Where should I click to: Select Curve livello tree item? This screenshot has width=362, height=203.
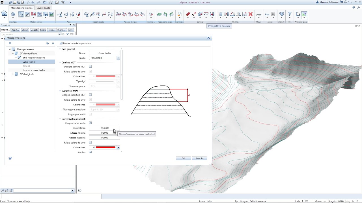(x=29, y=62)
